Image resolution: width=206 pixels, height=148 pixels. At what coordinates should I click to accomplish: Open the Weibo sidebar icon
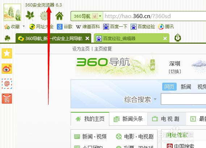pyautogui.click(x=7, y=69)
